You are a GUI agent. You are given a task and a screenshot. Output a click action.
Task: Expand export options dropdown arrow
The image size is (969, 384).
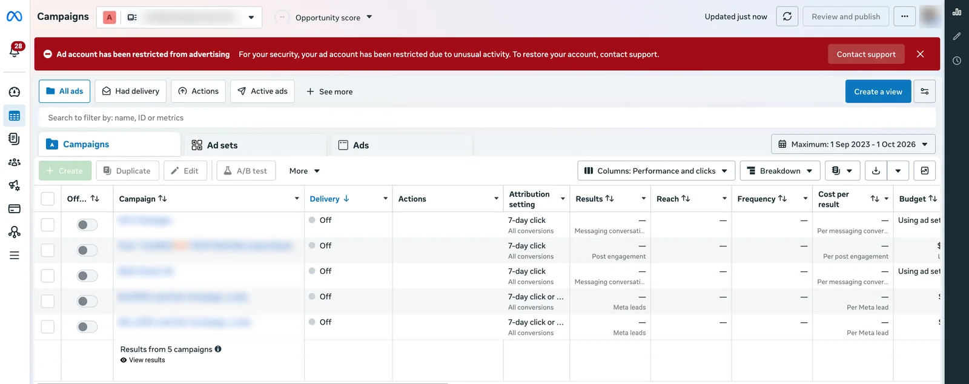coord(898,171)
